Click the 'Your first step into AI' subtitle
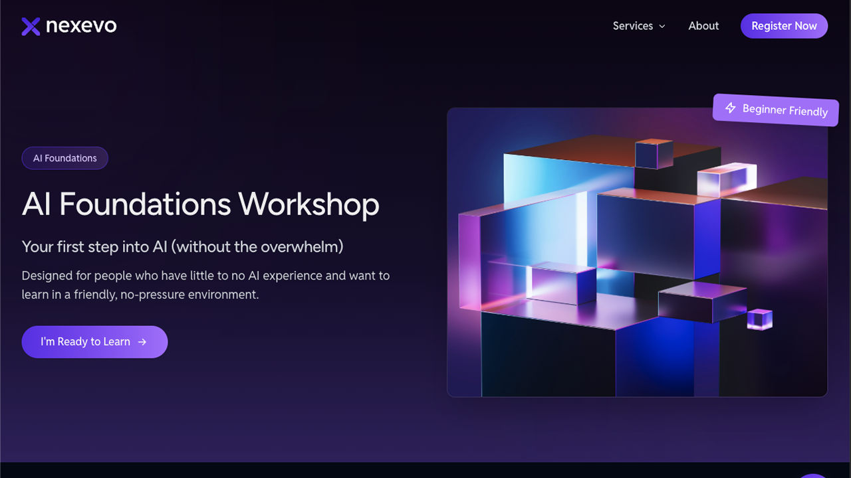The width and height of the screenshot is (851, 478). 182,246
